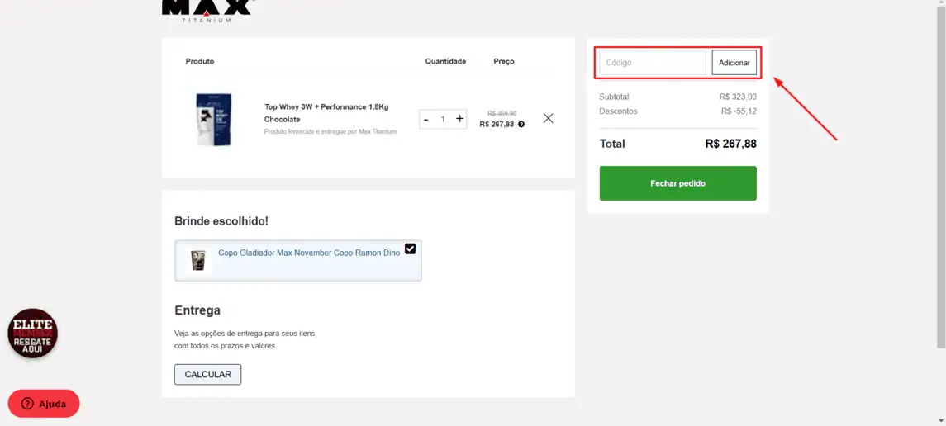
Task: Click the Quantidade column header
Action: point(446,61)
